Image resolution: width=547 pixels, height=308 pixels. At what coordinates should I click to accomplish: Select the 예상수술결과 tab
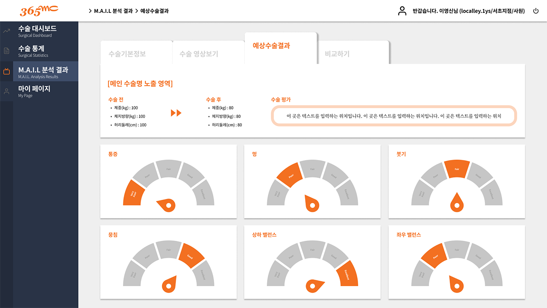271,46
